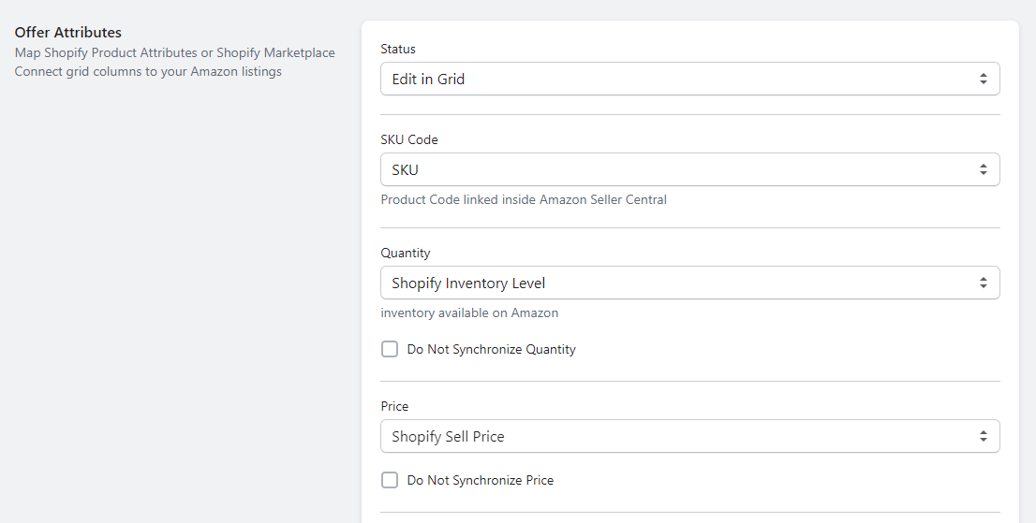
Task: Click the 'Do Not Synchronize Price' label text
Action: 481,480
